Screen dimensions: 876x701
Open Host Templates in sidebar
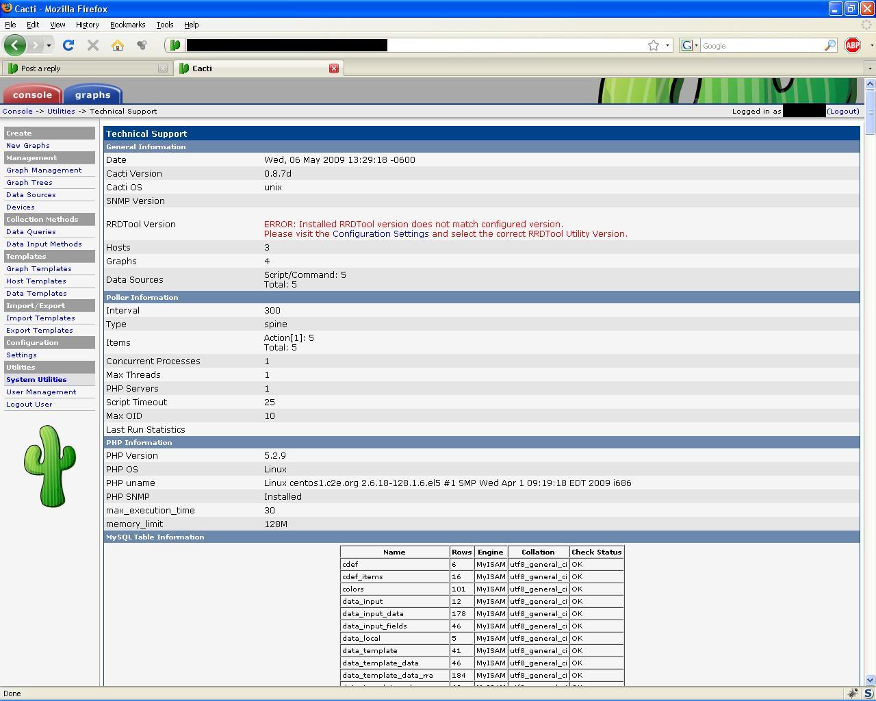(36, 281)
